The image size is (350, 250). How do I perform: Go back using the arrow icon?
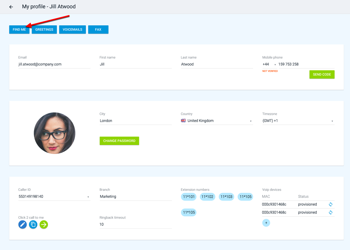(11, 7)
